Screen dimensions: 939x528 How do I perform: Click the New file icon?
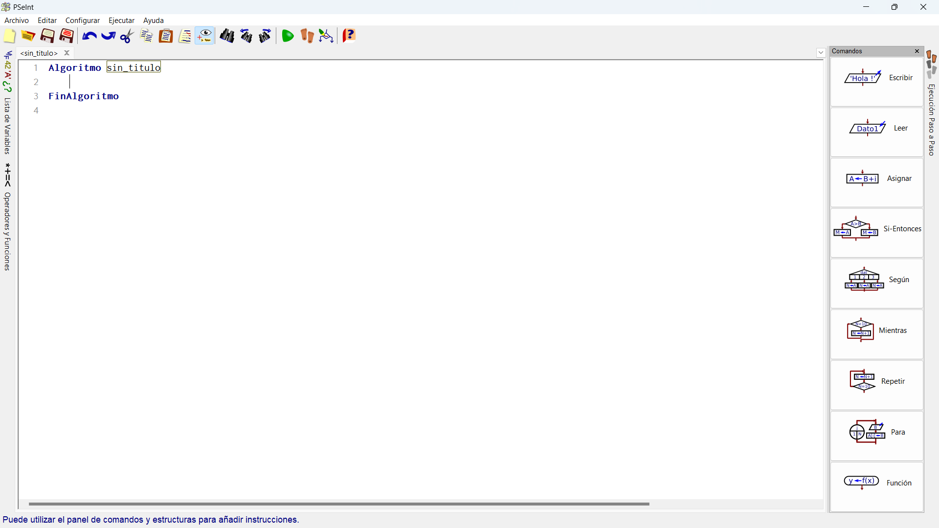(9, 36)
